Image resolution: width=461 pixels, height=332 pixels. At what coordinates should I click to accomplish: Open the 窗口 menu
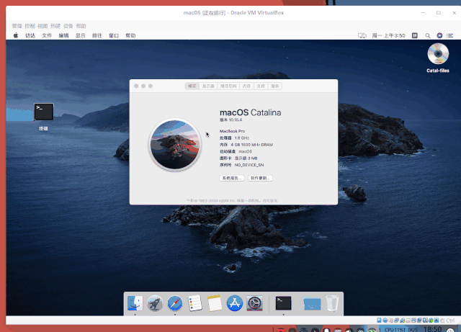[114, 35]
